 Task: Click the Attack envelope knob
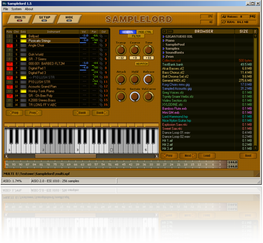click(x=121, y=79)
